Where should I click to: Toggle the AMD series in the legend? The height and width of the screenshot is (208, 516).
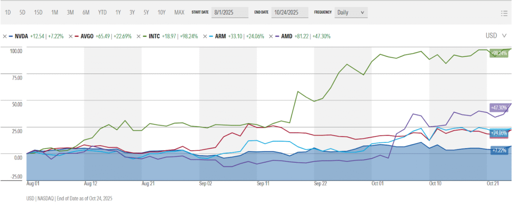click(286, 36)
